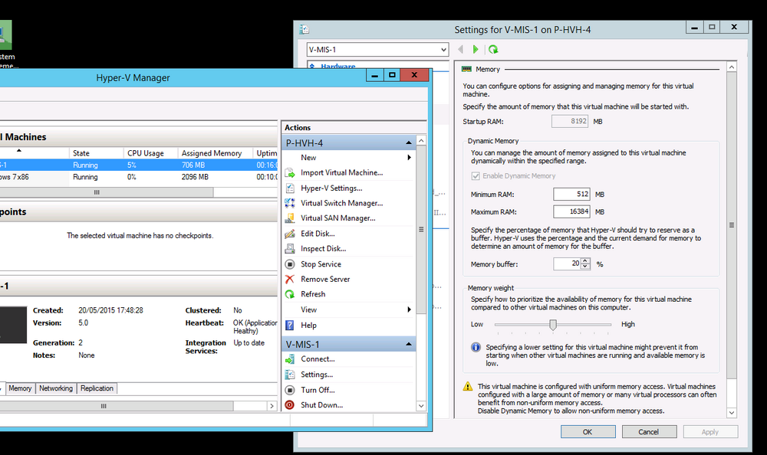Select Connect action for V-MIS-1
The width and height of the screenshot is (767, 455).
point(318,359)
